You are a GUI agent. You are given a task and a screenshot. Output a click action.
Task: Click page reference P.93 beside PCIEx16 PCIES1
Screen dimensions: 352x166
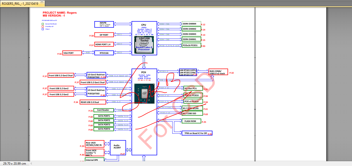(203, 46)
